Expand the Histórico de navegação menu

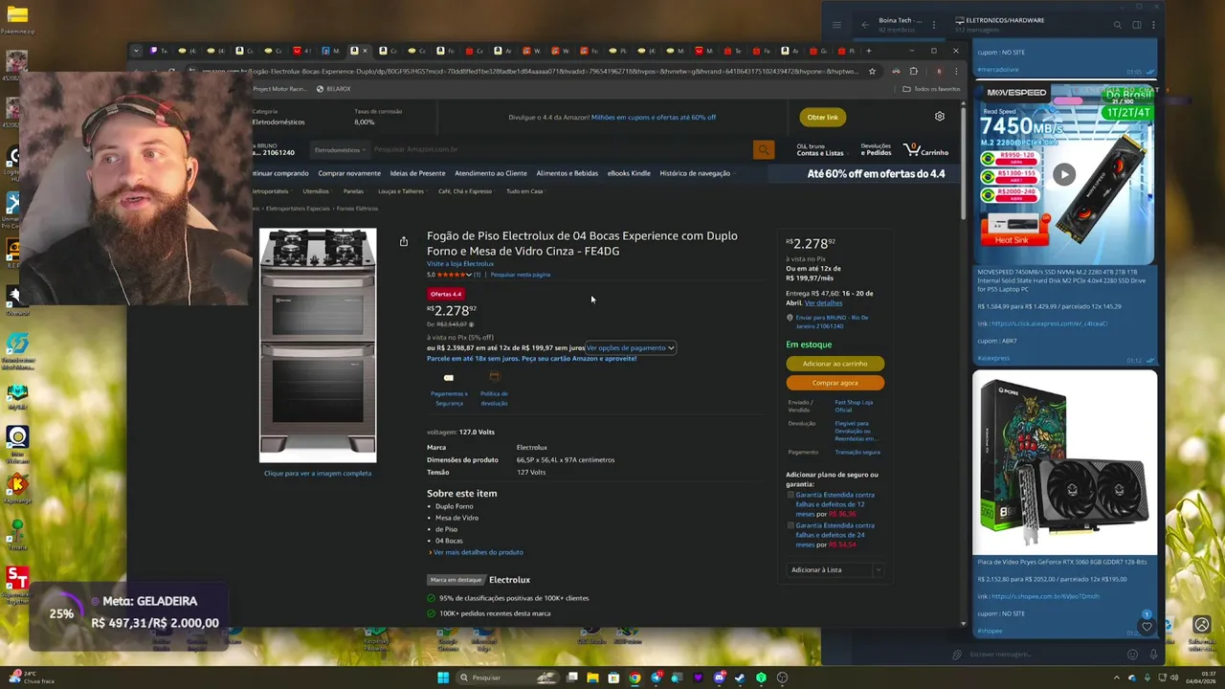tap(695, 173)
